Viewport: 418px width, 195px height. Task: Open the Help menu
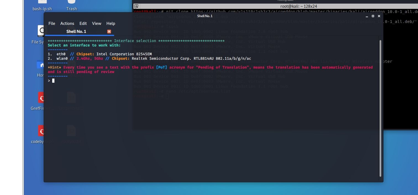(x=111, y=24)
